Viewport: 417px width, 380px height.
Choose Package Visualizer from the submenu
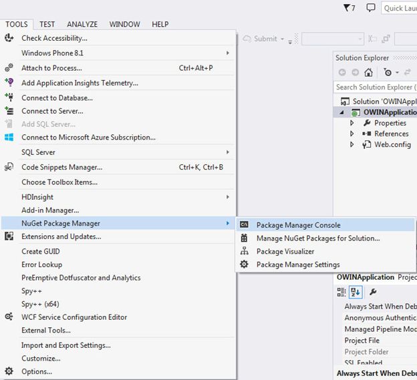[x=285, y=251]
